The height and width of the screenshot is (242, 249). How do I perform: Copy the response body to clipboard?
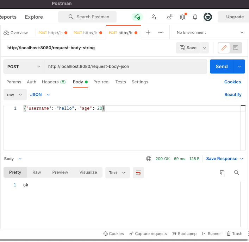point(223,173)
